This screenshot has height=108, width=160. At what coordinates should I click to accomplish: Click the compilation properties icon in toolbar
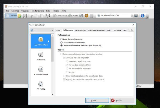(x=48, y=16)
